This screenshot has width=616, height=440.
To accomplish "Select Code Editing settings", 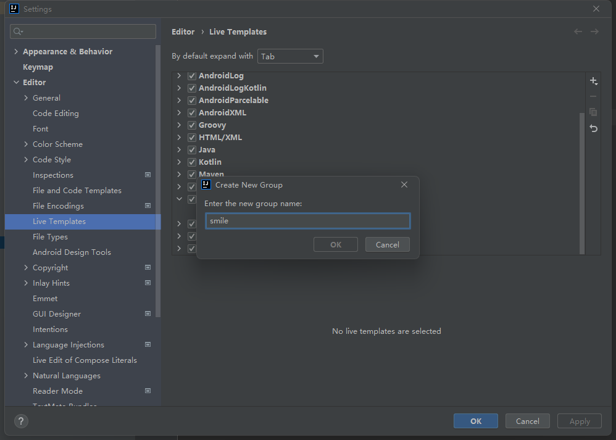I will click(x=56, y=113).
